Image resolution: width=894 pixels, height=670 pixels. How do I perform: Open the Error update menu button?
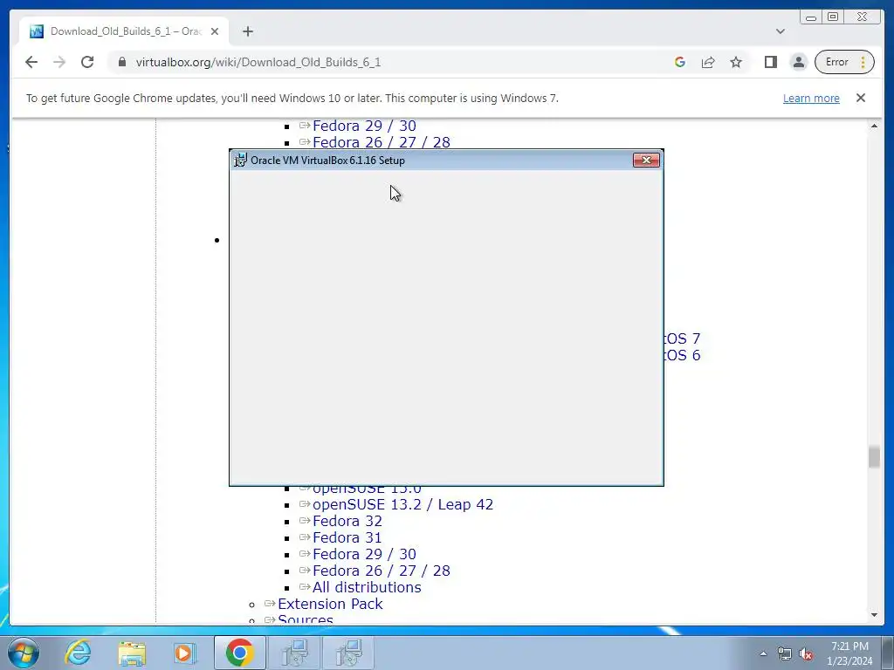844,62
